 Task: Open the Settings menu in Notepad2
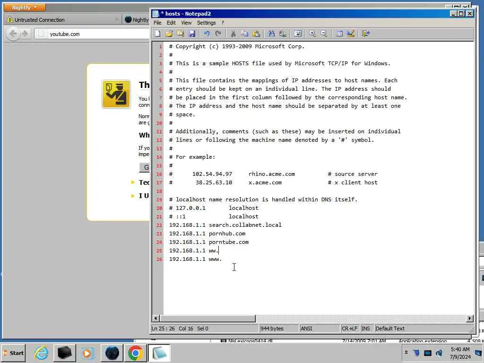coord(206,23)
